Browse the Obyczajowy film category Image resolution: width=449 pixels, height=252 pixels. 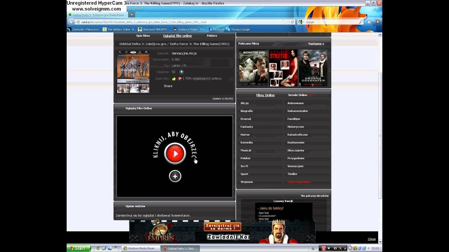[x=296, y=150]
